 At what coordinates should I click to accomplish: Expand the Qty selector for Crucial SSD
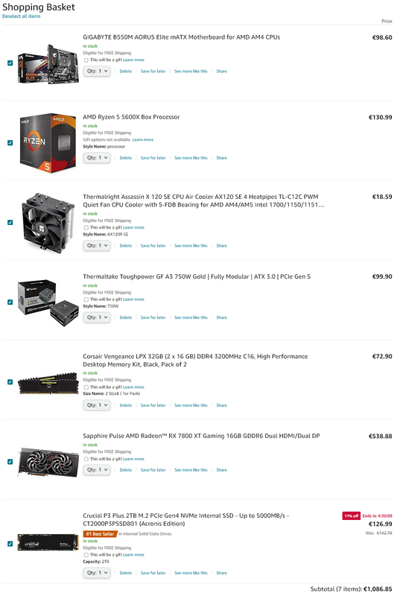tap(97, 573)
